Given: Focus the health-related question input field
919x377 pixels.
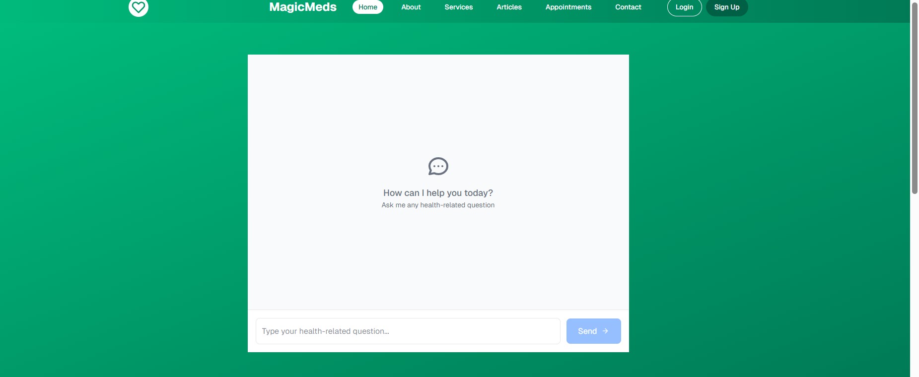Looking at the screenshot, I should click(x=408, y=331).
